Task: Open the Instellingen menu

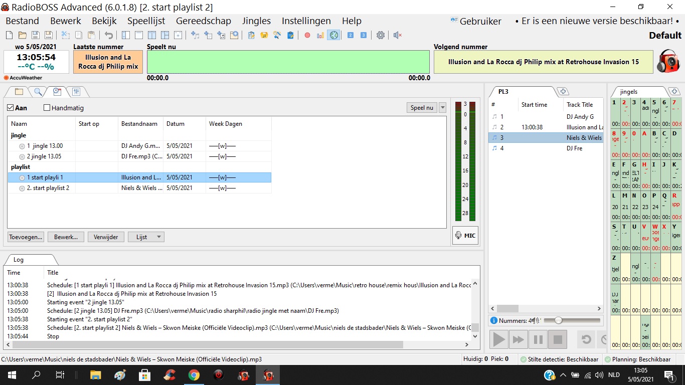Action: point(306,21)
